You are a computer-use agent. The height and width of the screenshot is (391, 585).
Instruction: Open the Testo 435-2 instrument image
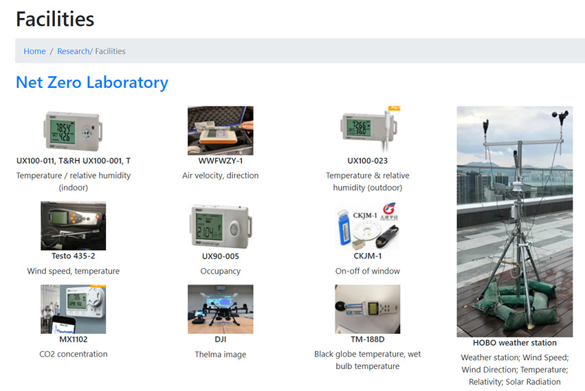pyautogui.click(x=73, y=225)
